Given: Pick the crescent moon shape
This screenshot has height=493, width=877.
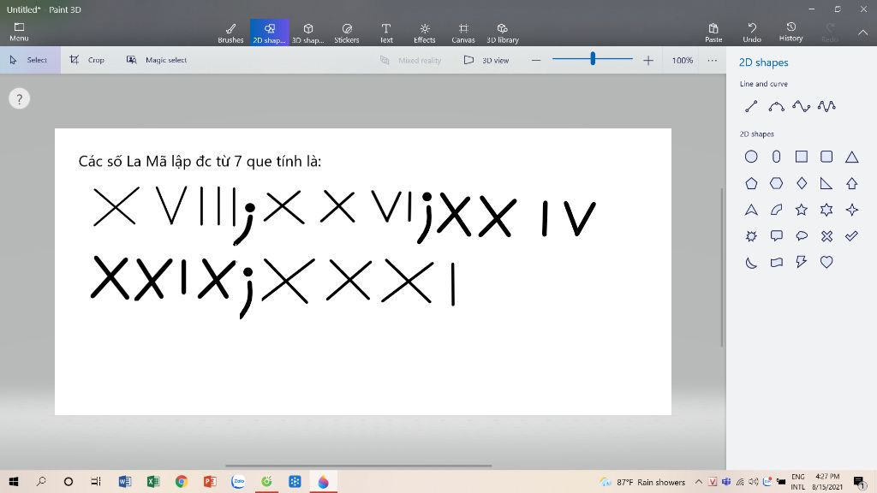Looking at the screenshot, I should pos(751,262).
